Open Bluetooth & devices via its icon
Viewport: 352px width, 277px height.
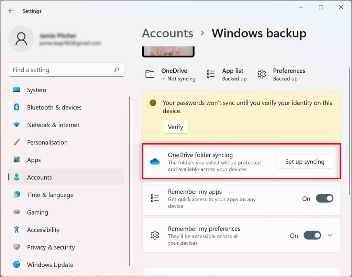pos(16,107)
